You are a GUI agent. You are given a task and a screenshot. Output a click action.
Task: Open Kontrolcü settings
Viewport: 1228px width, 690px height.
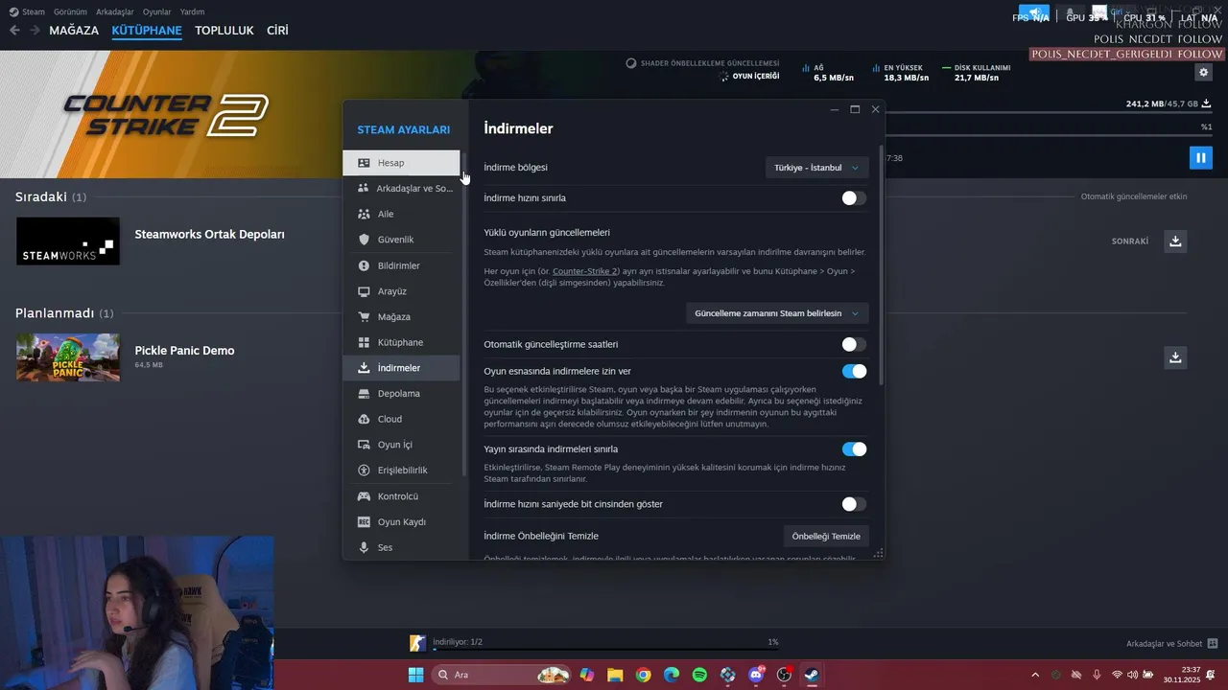click(401, 496)
